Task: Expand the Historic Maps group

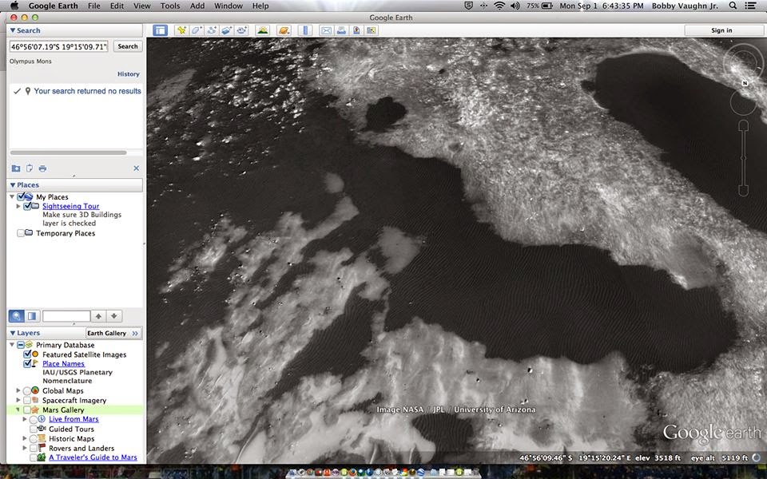Action: coord(25,438)
